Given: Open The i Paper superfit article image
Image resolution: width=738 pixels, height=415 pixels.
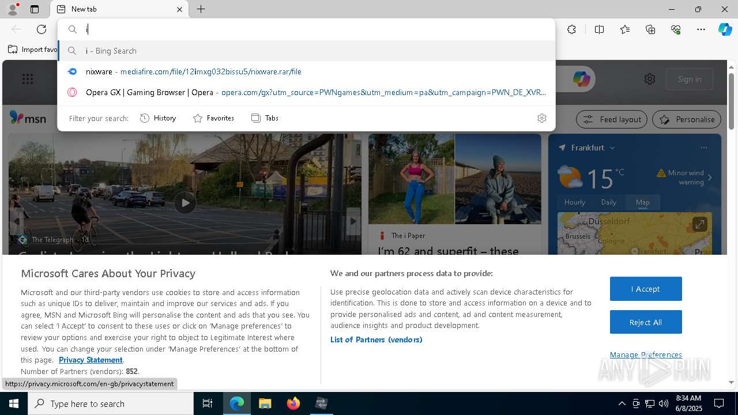Looking at the screenshot, I should [x=455, y=179].
